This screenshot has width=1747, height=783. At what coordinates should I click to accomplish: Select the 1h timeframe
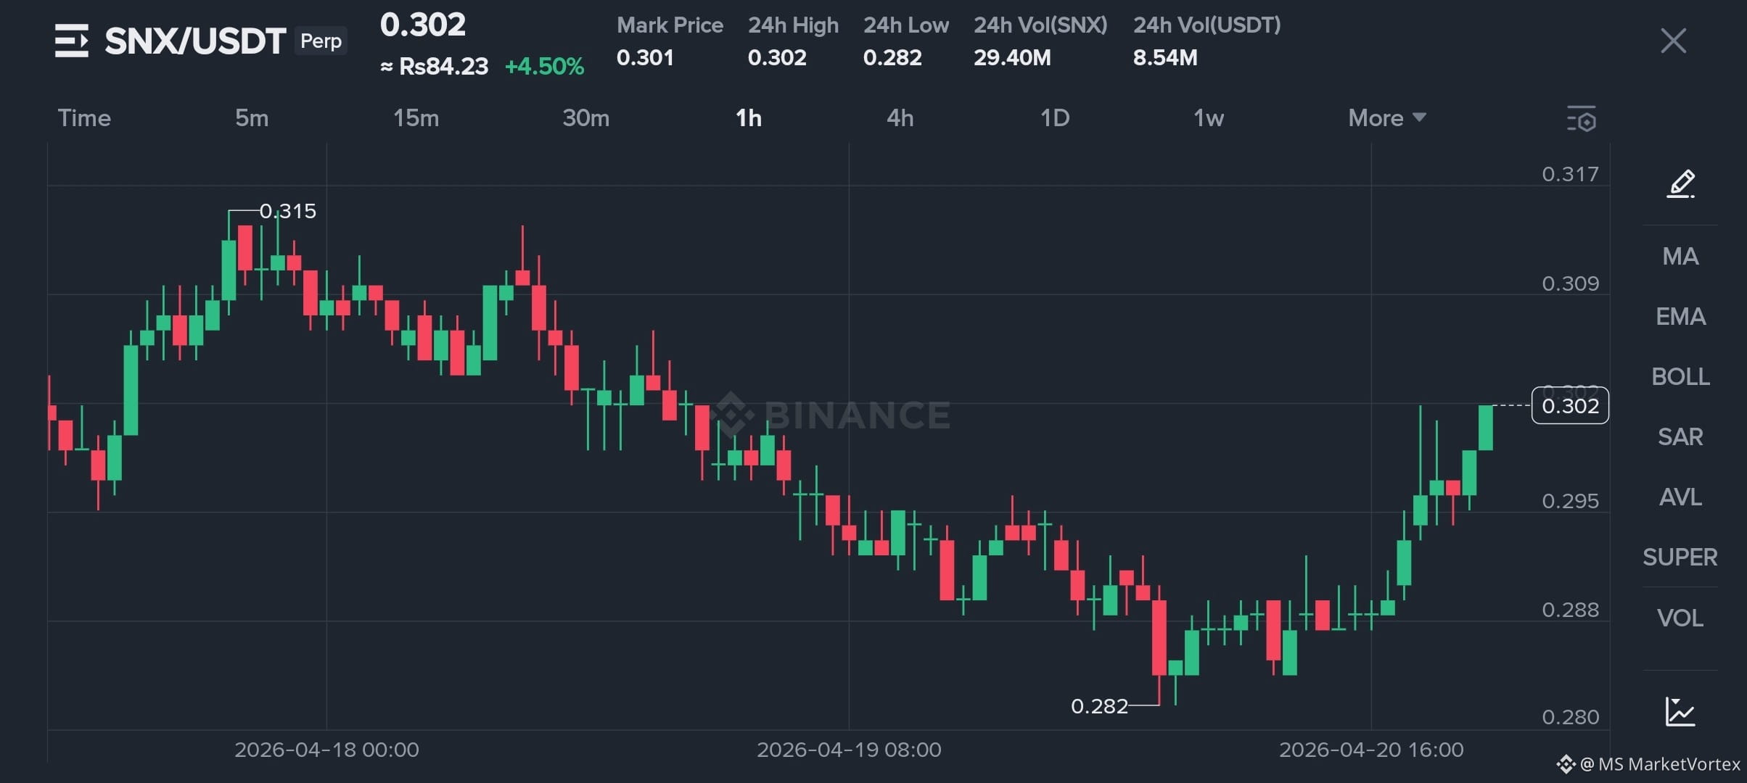coord(749,117)
